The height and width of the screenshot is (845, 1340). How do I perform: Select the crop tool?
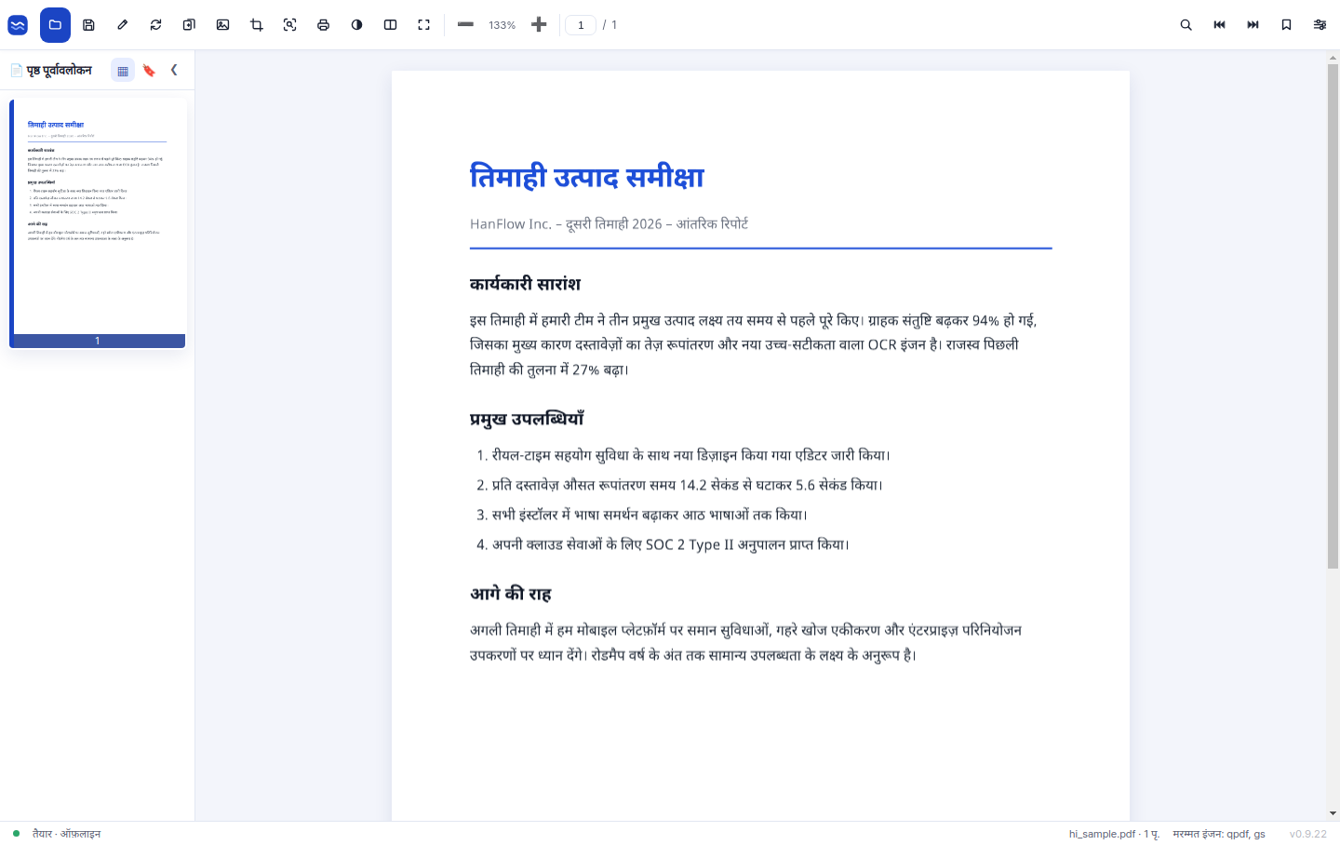point(256,25)
